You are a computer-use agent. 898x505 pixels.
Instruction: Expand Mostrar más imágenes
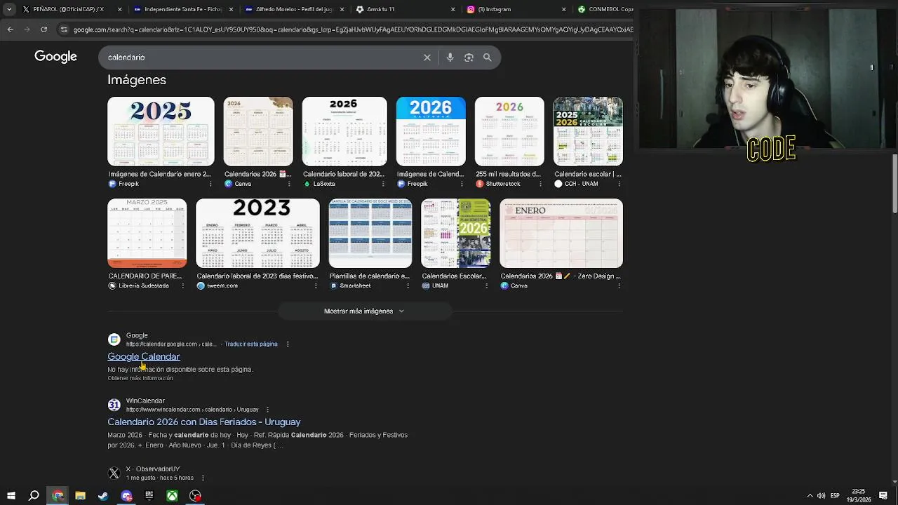[364, 311]
